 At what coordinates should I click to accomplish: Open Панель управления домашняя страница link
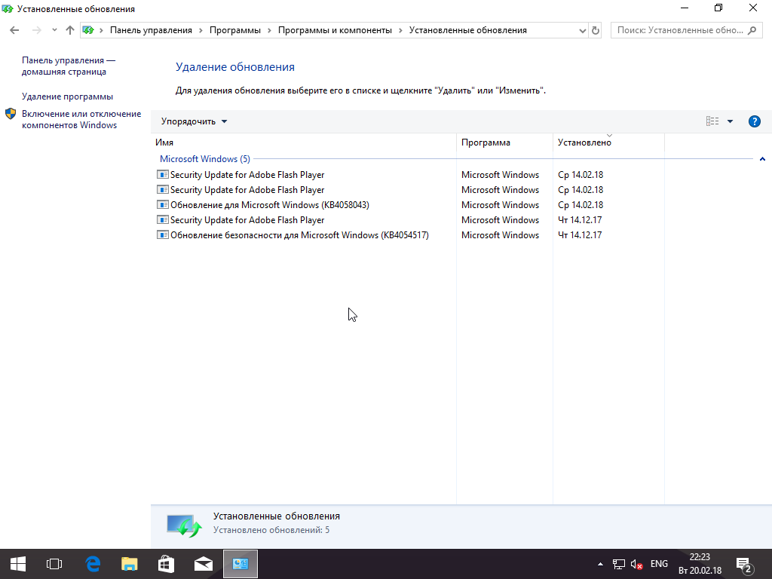(x=68, y=66)
